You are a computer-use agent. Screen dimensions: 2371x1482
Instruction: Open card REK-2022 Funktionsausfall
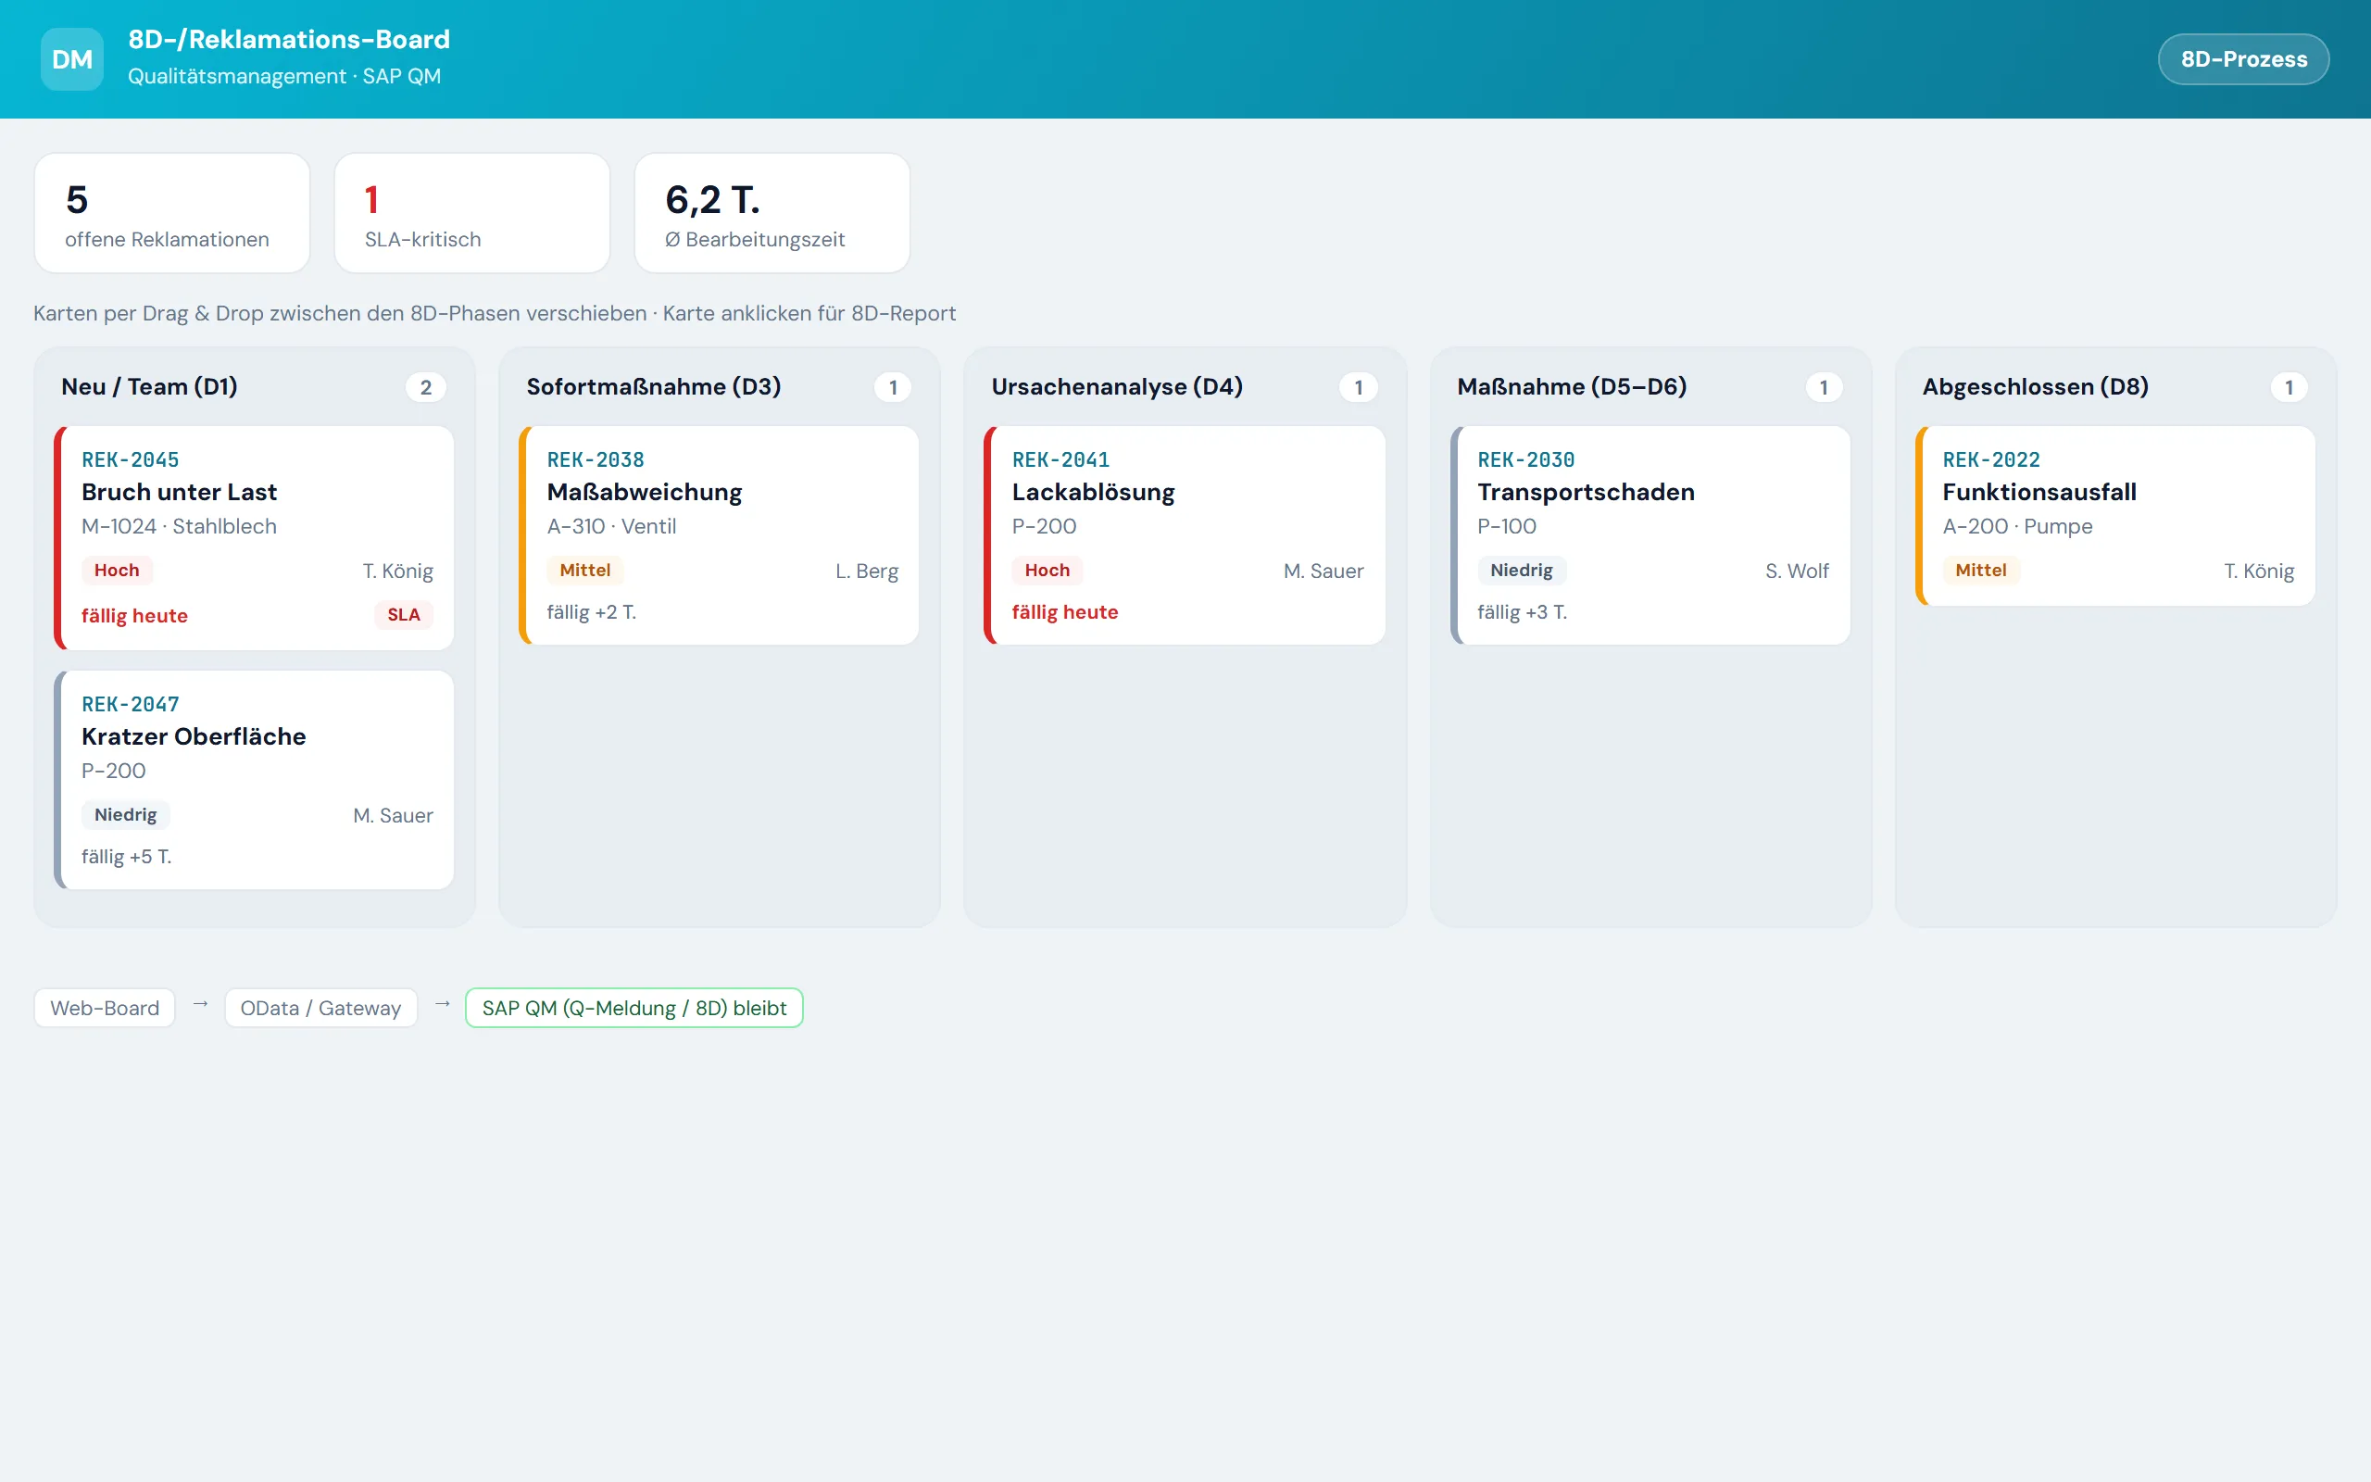point(2115,516)
